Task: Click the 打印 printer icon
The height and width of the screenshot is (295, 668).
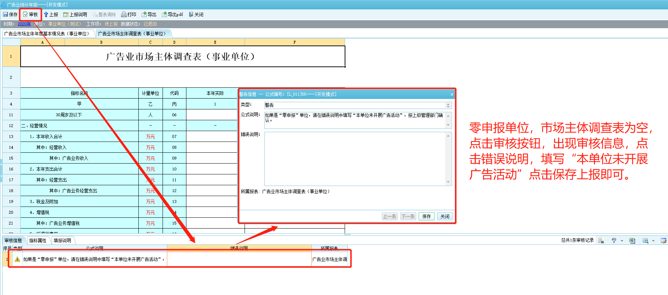Action: click(124, 14)
